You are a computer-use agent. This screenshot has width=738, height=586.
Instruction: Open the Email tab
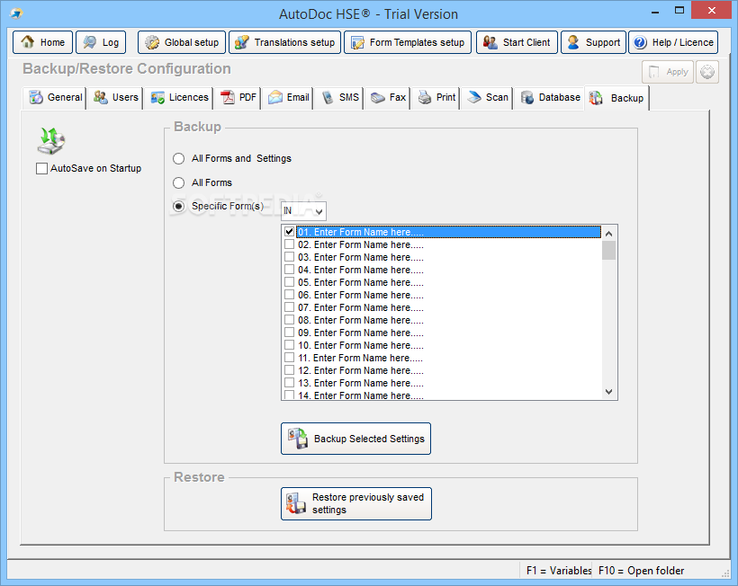(288, 97)
